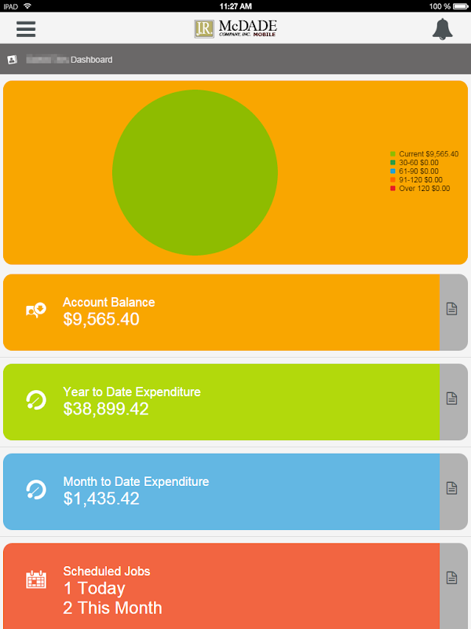The height and width of the screenshot is (629, 471).
Task: Click the Year to Date gauge icon
Action: tap(36, 400)
